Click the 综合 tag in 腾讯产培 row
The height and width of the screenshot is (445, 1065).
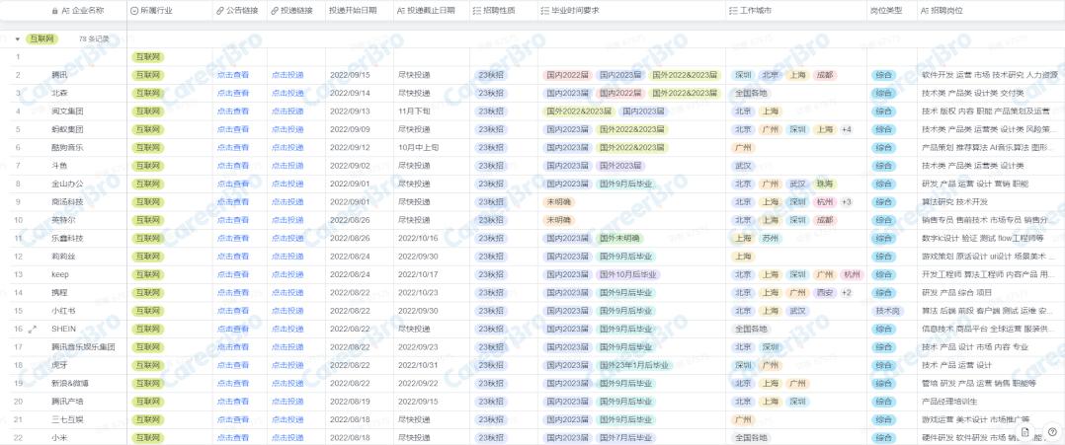click(883, 401)
